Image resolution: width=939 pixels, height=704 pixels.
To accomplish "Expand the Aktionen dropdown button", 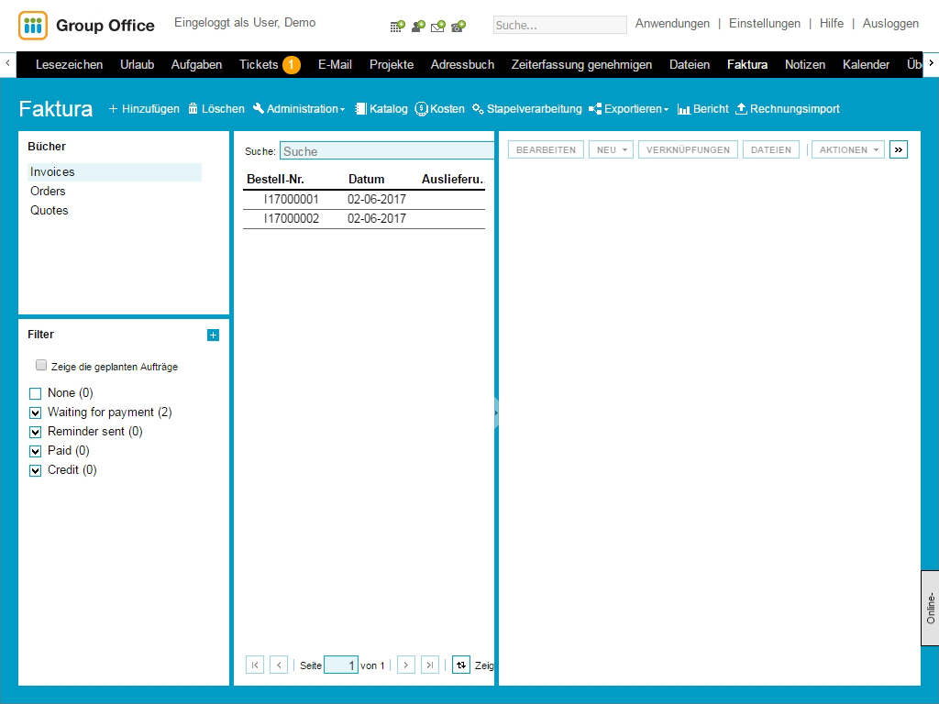I will 849,149.
